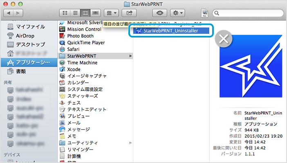The height and width of the screenshot is (163, 287).
Task: Select マイファイル in the sidebar
Action: pyautogui.click(x=29, y=27)
